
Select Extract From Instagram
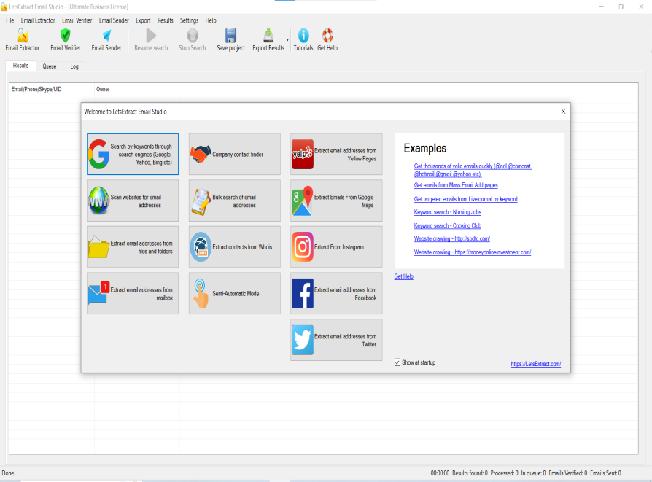(x=336, y=247)
